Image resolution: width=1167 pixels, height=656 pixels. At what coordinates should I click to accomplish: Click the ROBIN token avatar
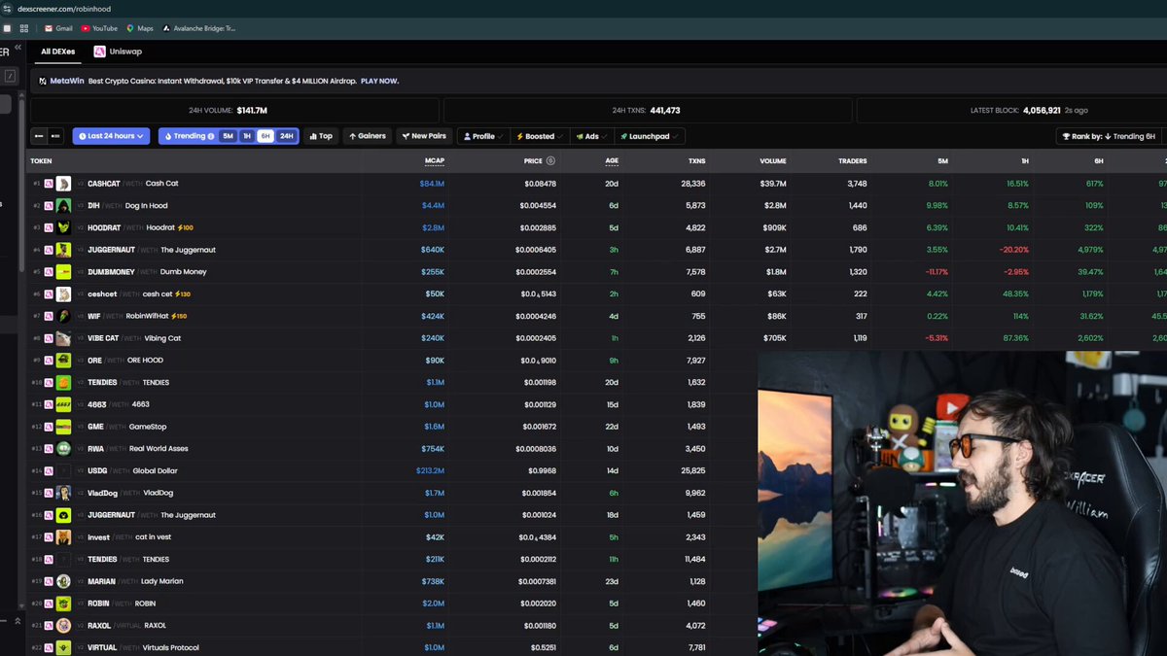click(x=63, y=604)
